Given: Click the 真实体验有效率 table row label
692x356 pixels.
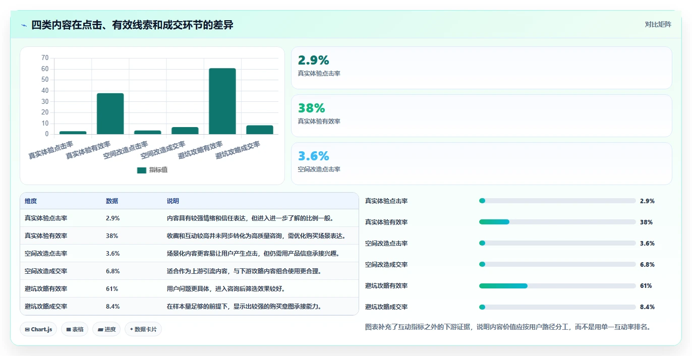Looking at the screenshot, I should [x=46, y=236].
